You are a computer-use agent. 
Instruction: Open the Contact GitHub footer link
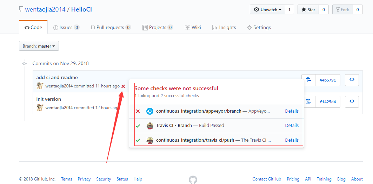(x=267, y=179)
